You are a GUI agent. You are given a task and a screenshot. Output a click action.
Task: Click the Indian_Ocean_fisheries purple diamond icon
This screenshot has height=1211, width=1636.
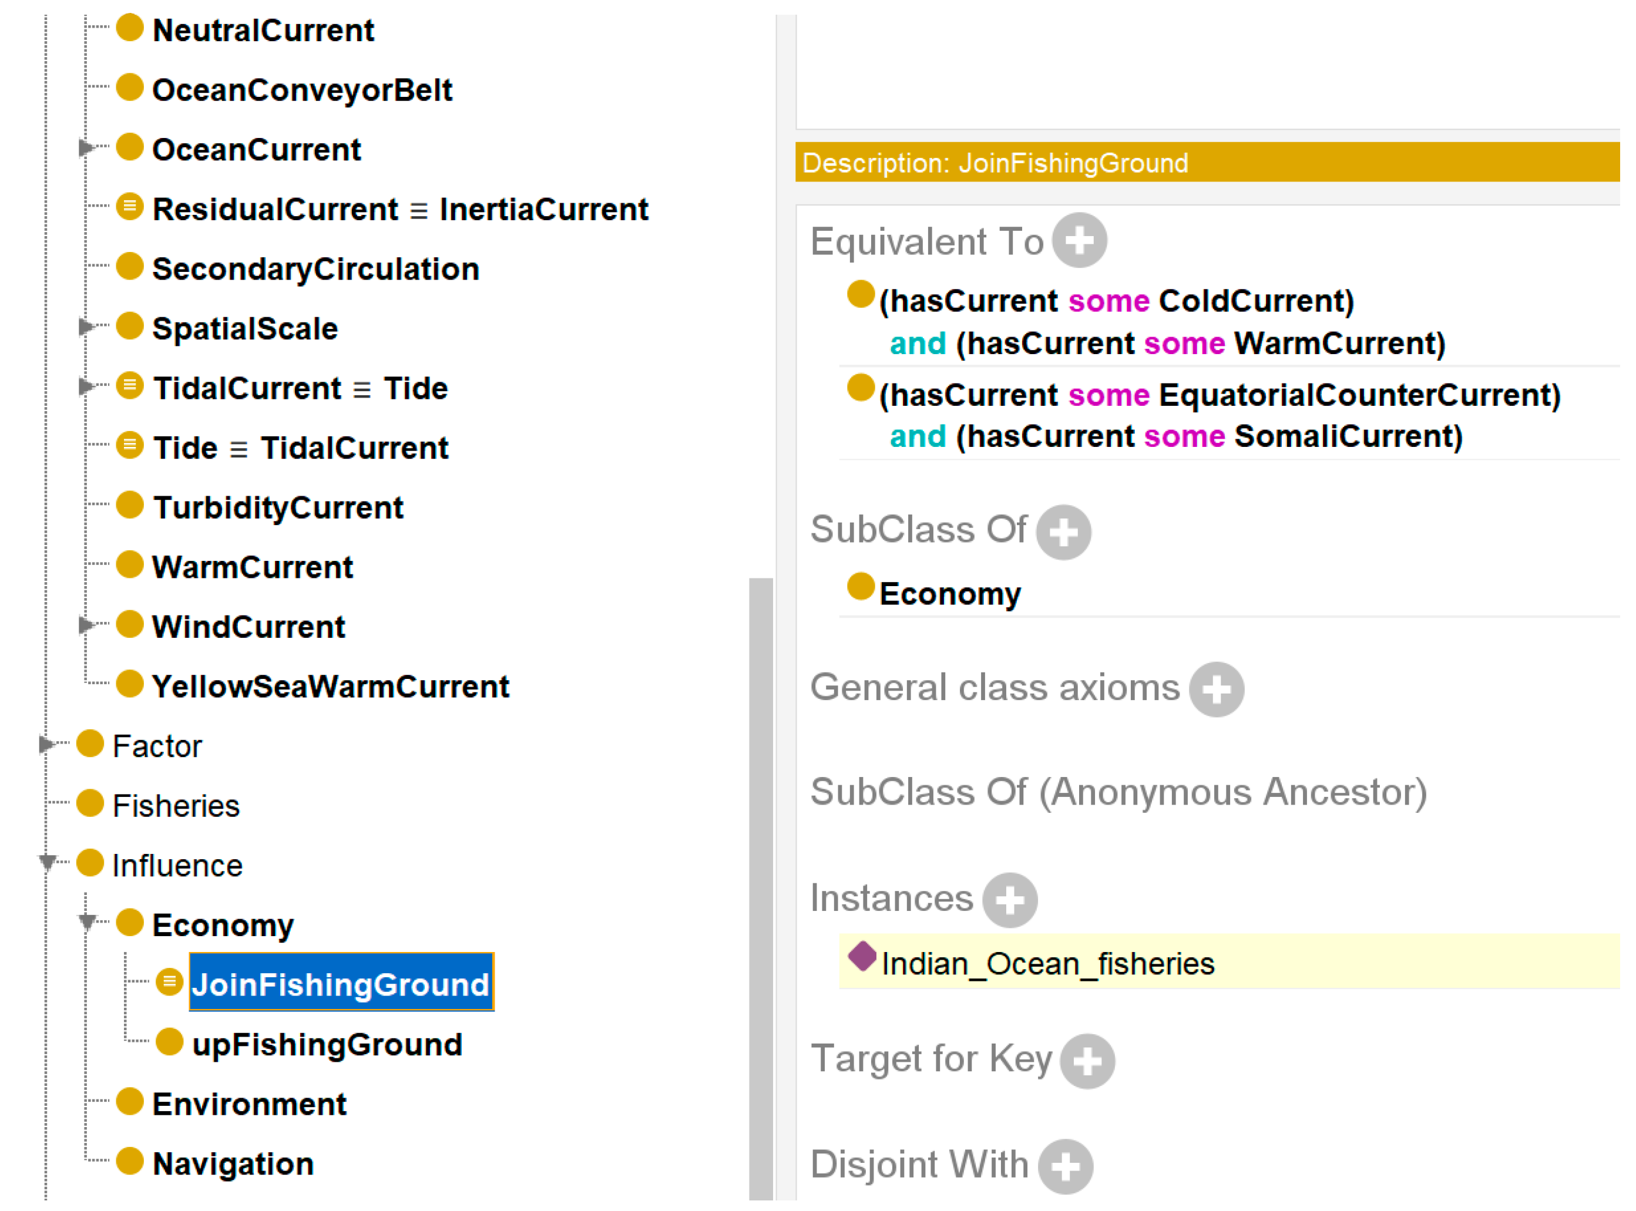[862, 957]
